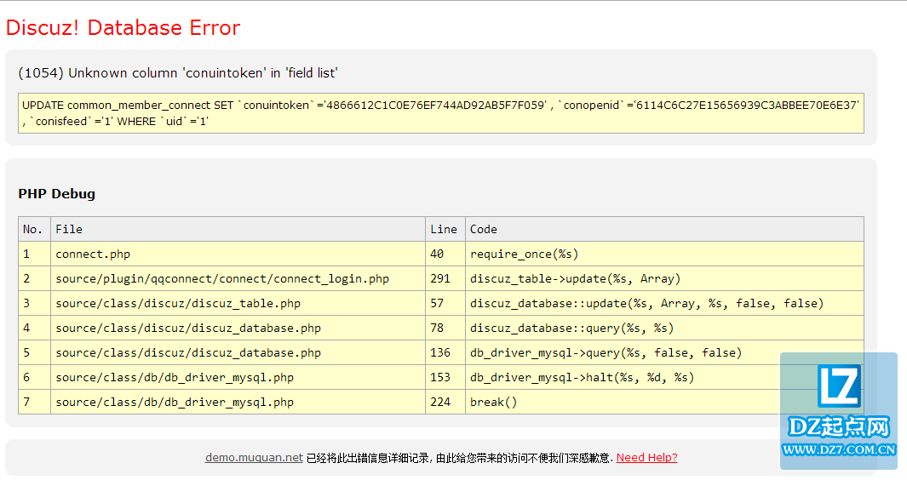The height and width of the screenshot is (480, 907).
Task: Select the discuz_table->update code cell
Action: pyautogui.click(x=664, y=279)
